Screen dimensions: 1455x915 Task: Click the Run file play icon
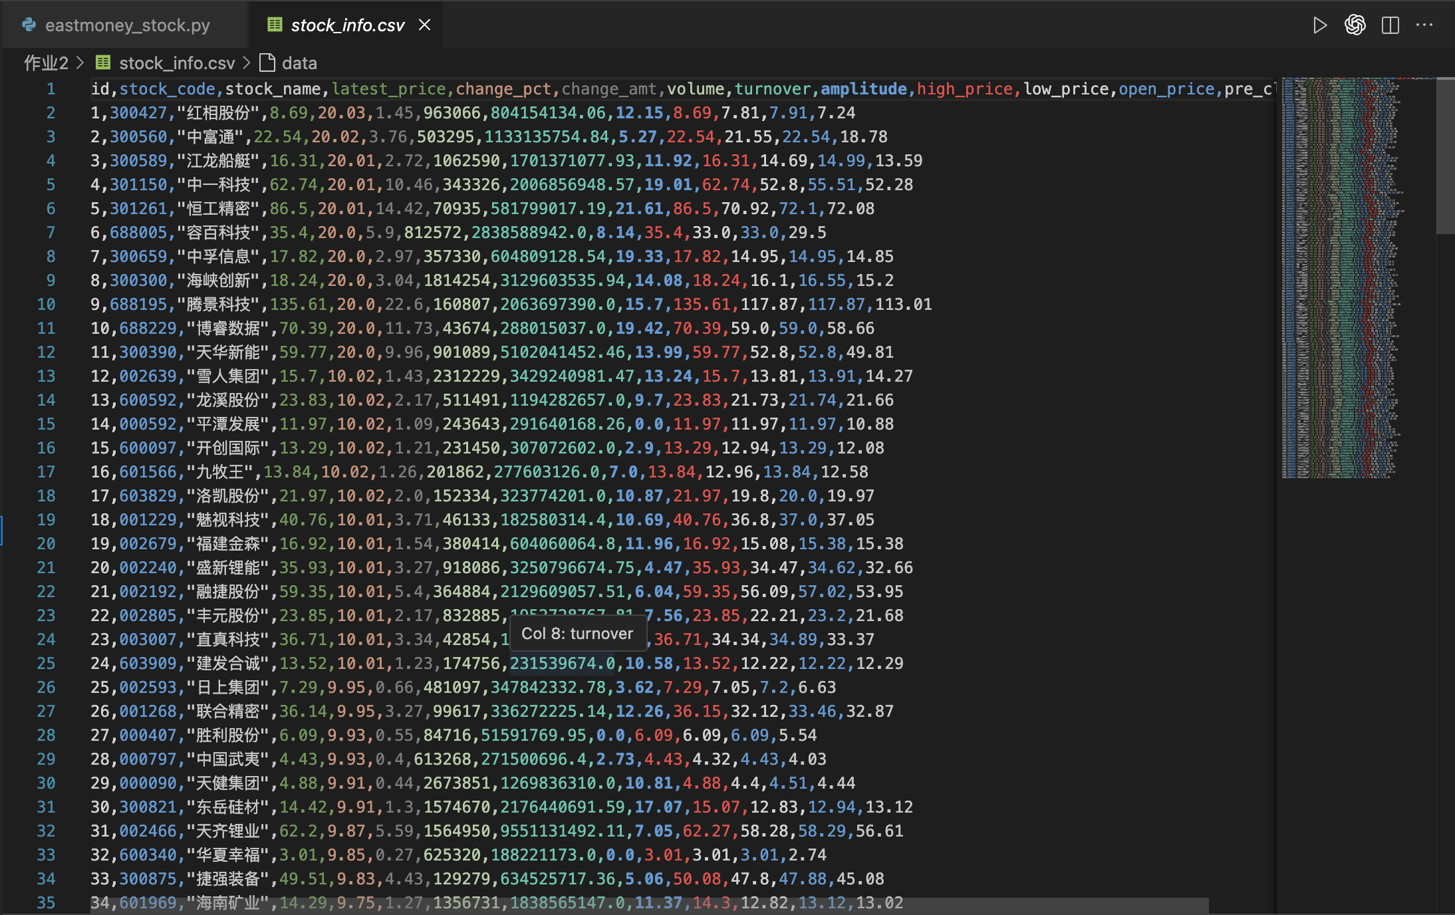[x=1319, y=25]
